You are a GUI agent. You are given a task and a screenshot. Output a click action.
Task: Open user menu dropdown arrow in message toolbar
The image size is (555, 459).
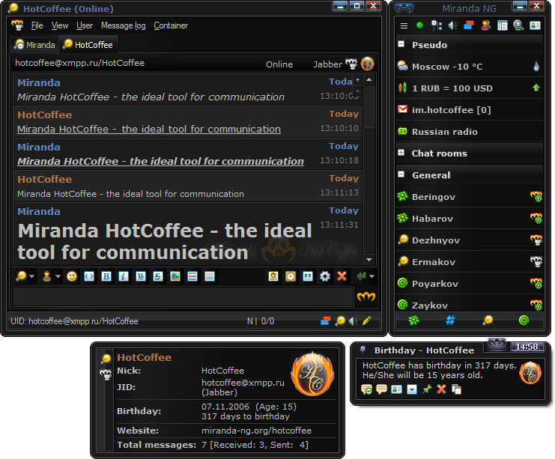pos(58,276)
